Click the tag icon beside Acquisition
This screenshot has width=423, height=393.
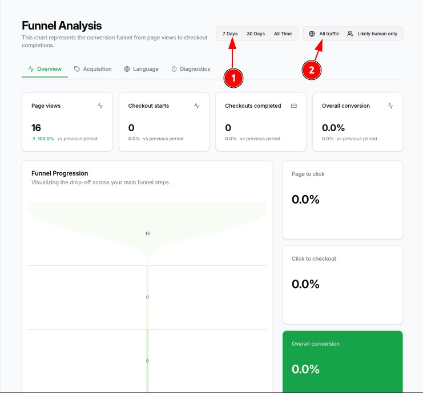[x=77, y=69]
